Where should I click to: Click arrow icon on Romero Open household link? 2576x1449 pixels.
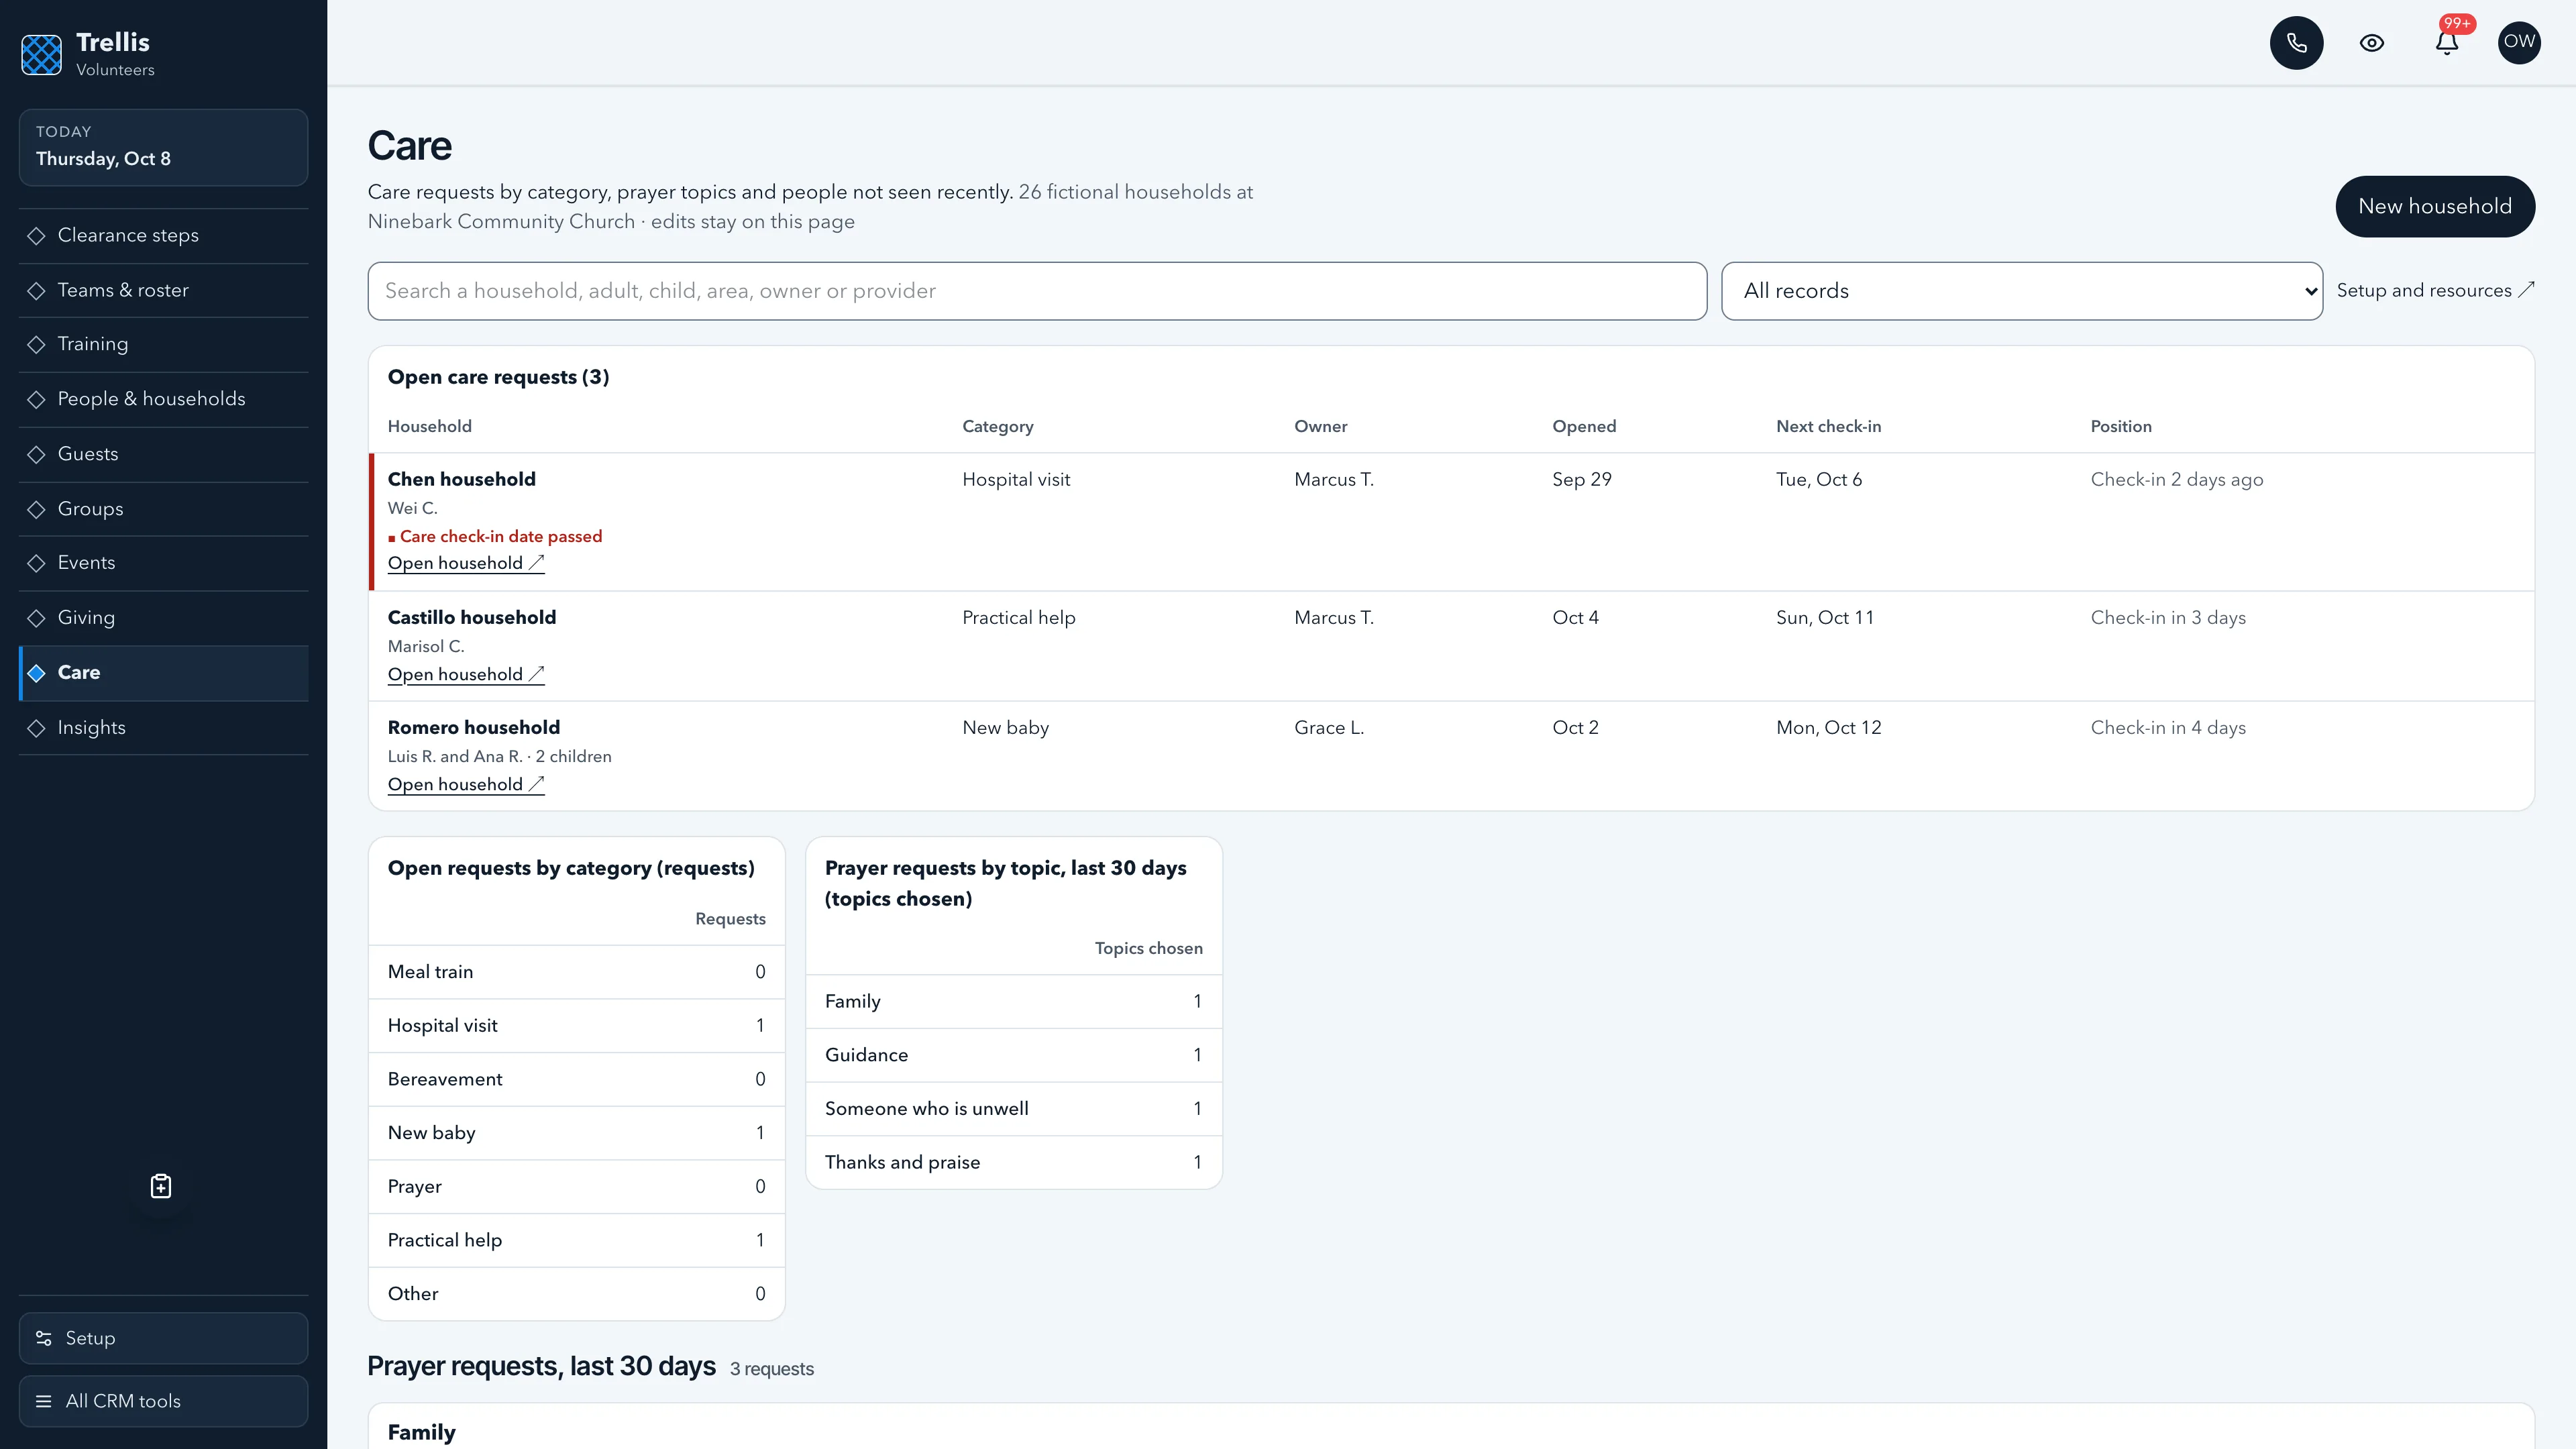(536, 784)
